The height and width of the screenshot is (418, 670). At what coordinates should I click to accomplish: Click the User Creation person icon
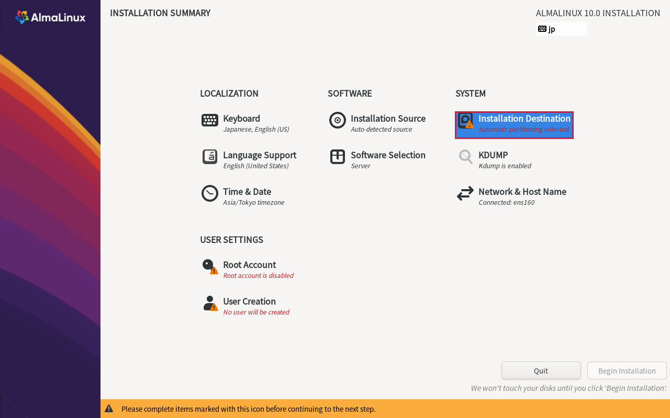[210, 303]
